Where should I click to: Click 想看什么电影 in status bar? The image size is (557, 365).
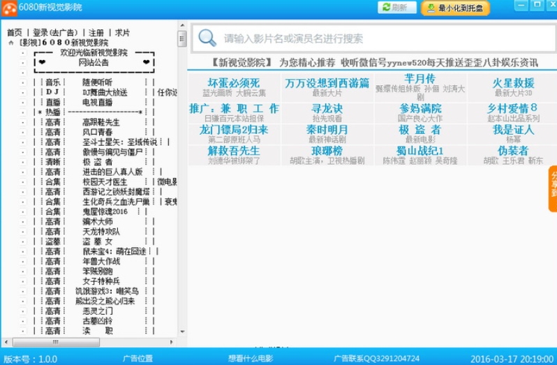251,359
